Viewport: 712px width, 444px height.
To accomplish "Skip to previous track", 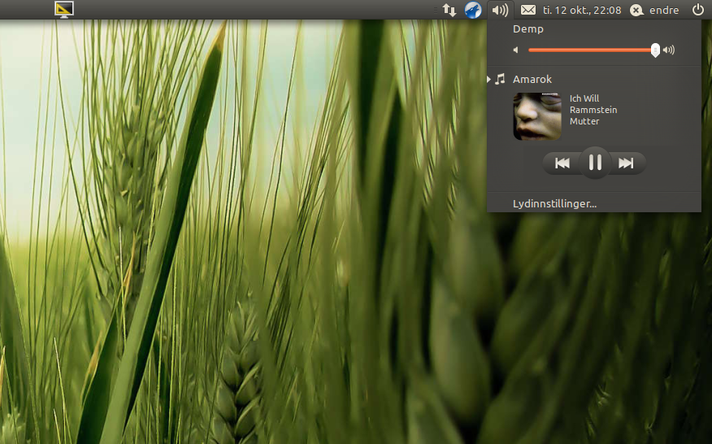I will point(562,163).
